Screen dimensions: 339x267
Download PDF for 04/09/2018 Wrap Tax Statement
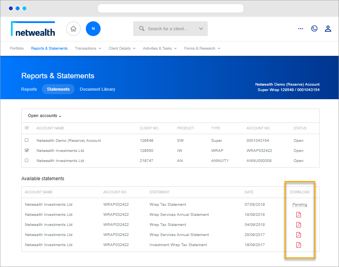(299, 225)
